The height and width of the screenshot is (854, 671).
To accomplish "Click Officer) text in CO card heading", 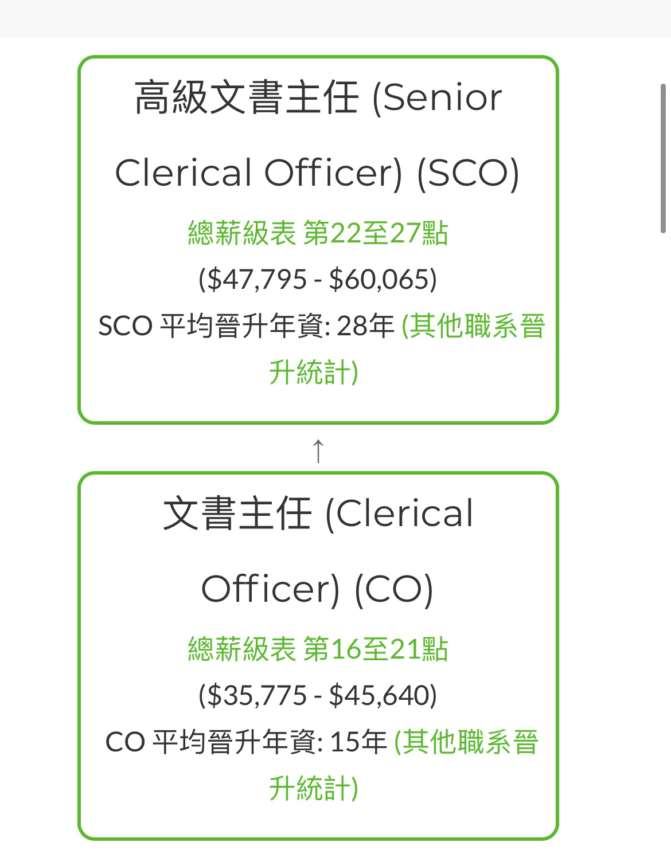I will 271,589.
